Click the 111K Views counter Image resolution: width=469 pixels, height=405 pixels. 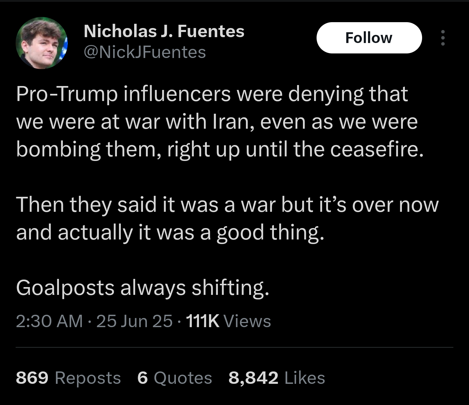click(x=228, y=321)
